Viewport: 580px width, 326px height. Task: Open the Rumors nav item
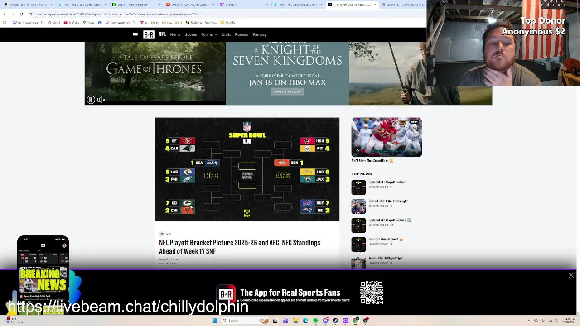tap(242, 34)
